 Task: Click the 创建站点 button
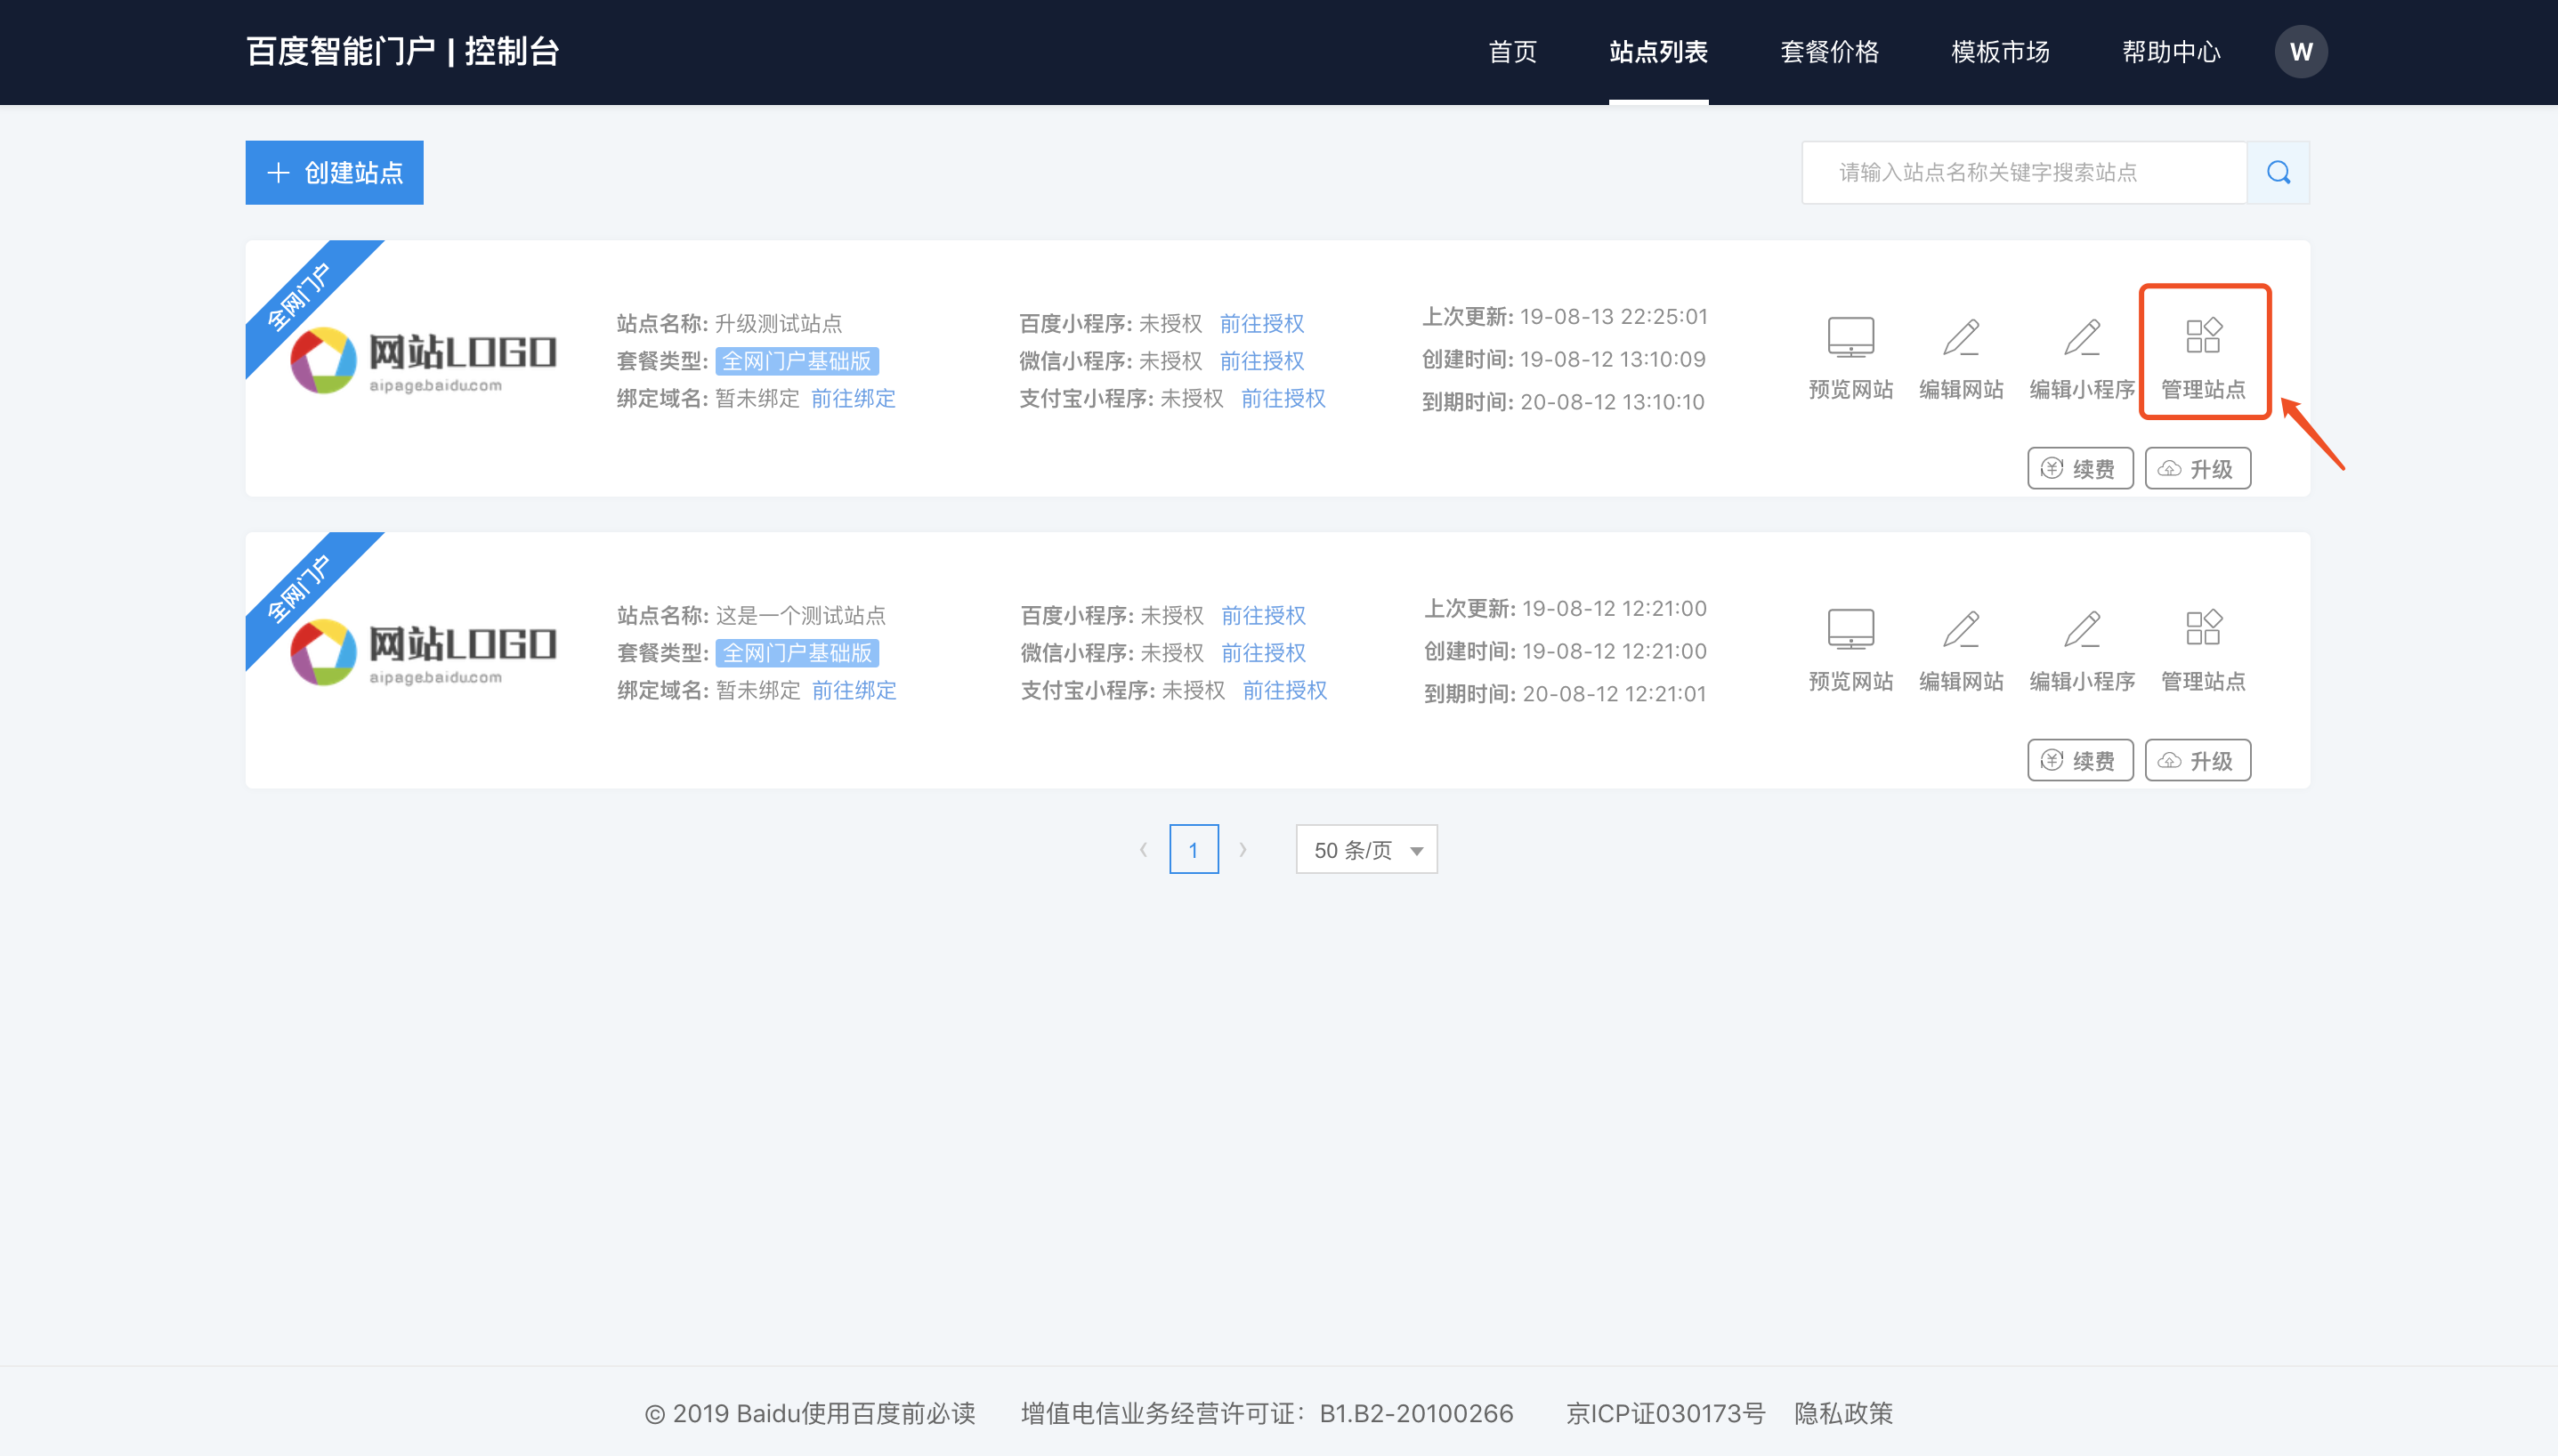334,172
